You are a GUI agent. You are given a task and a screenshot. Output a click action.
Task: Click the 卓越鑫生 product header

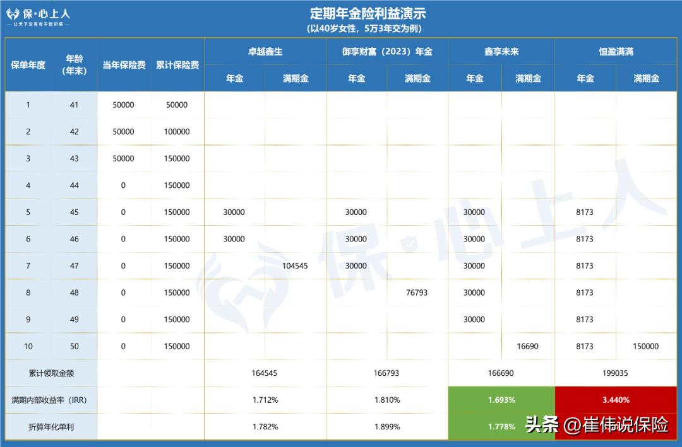click(x=265, y=52)
